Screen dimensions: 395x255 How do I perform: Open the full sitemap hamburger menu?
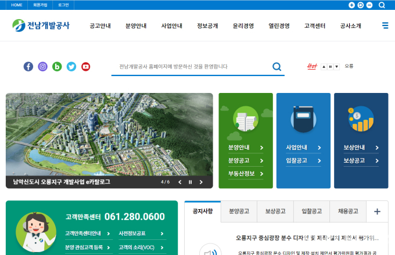point(385,26)
